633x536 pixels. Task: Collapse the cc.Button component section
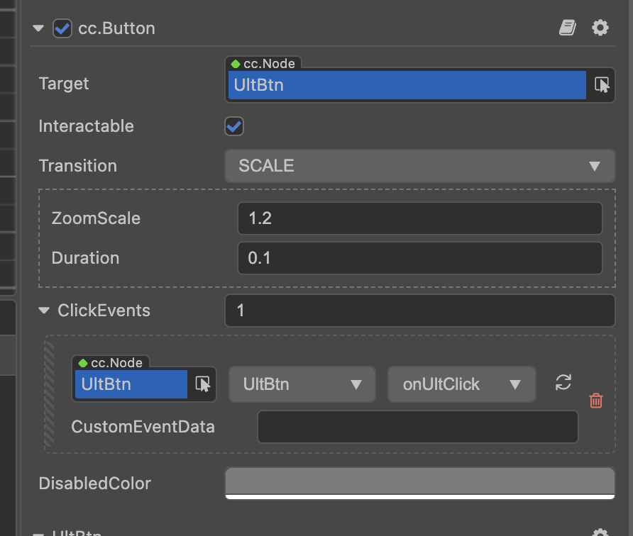pyautogui.click(x=38, y=28)
